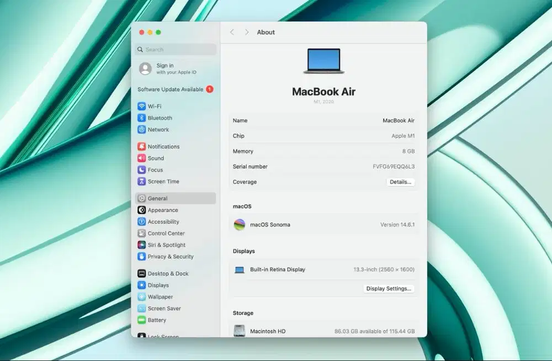
Task: Select the Accessibility icon
Action: point(141,221)
